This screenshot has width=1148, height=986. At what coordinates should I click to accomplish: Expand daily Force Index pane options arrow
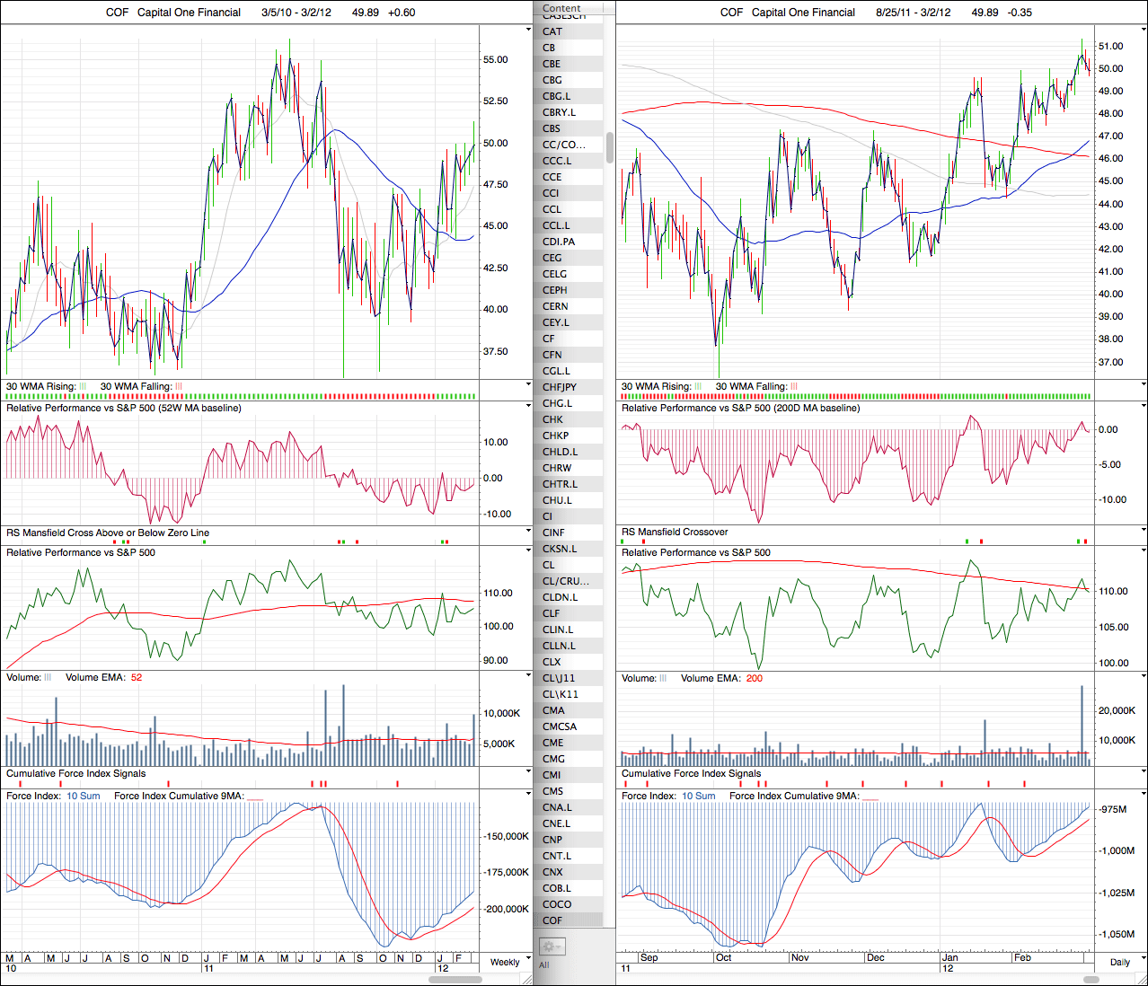[x=1143, y=795]
